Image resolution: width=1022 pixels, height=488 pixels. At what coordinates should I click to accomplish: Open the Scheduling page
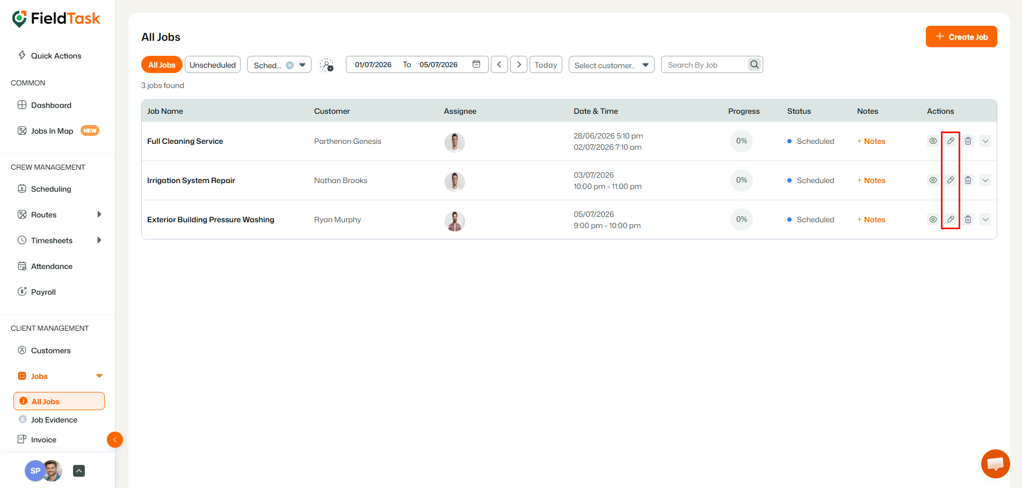[x=45, y=189]
